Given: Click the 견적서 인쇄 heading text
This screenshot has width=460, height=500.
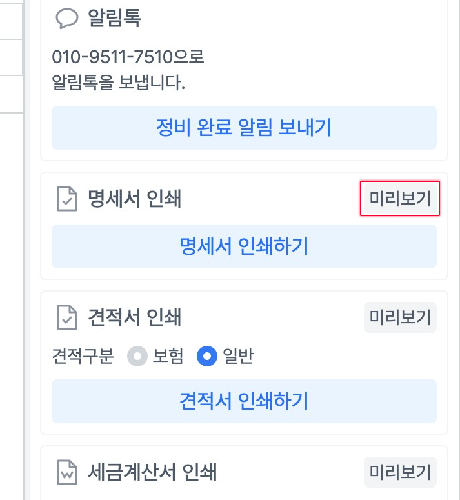Looking at the screenshot, I should coord(134,317).
